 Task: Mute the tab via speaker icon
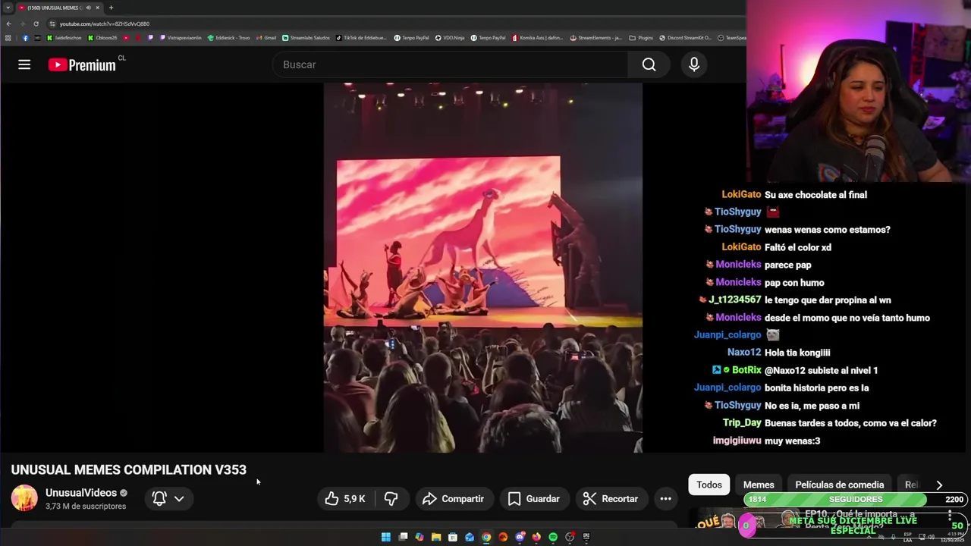pyautogui.click(x=88, y=8)
